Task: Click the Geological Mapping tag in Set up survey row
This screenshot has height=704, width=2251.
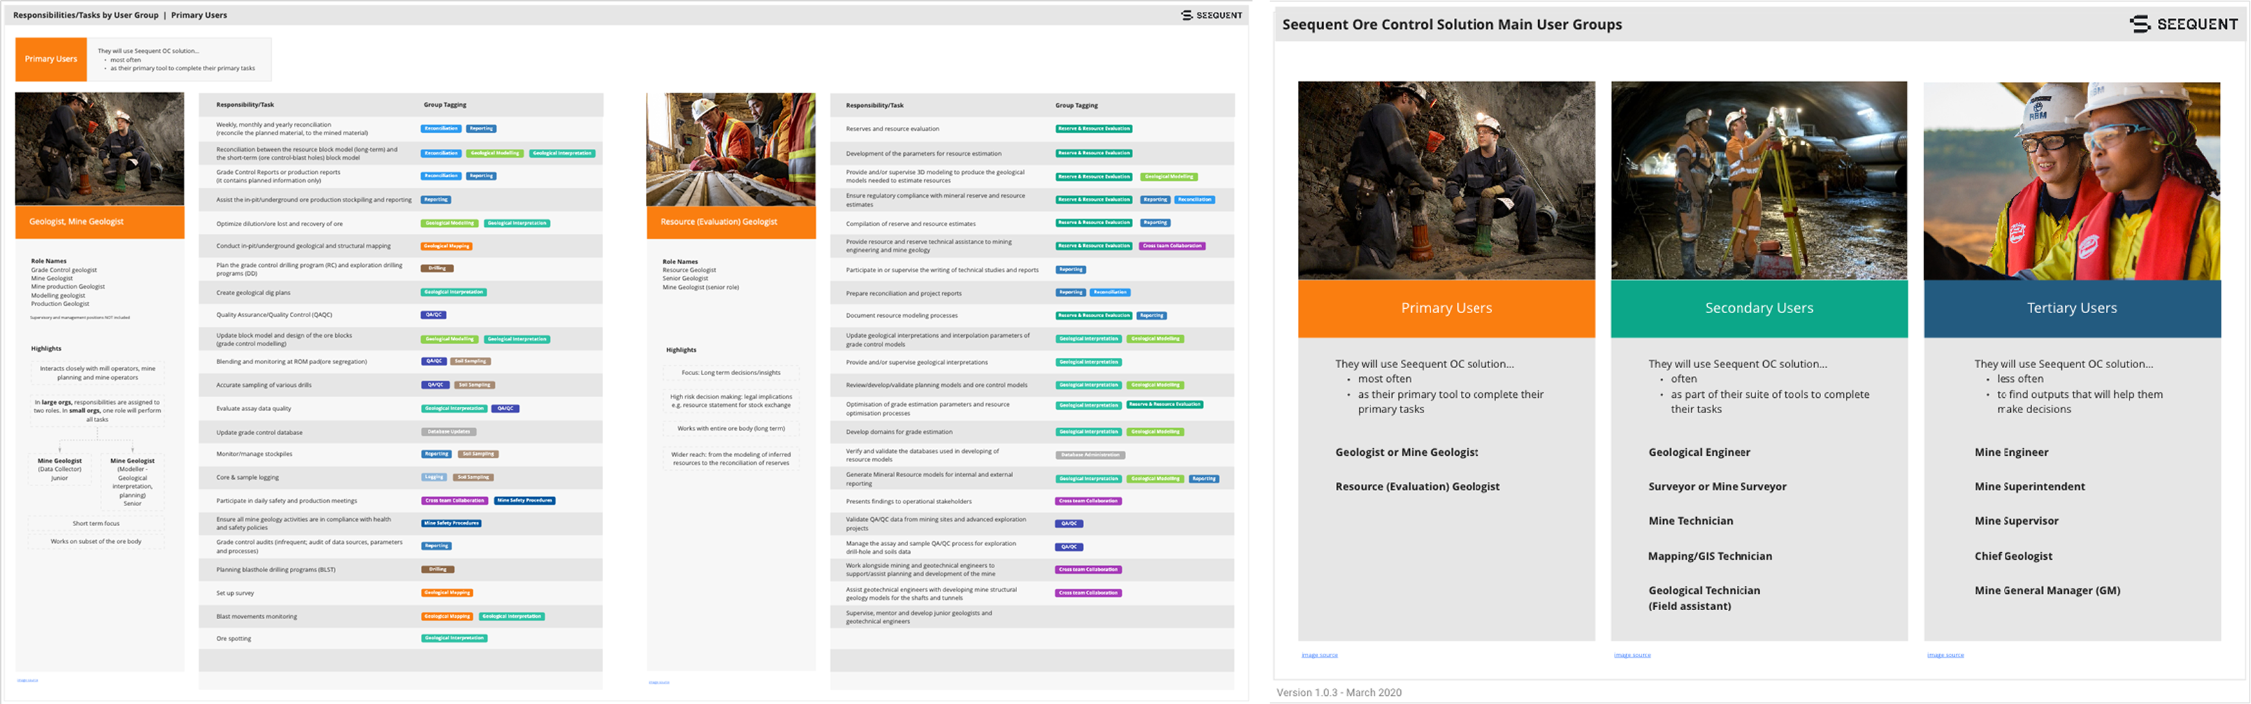Action: coord(447,593)
